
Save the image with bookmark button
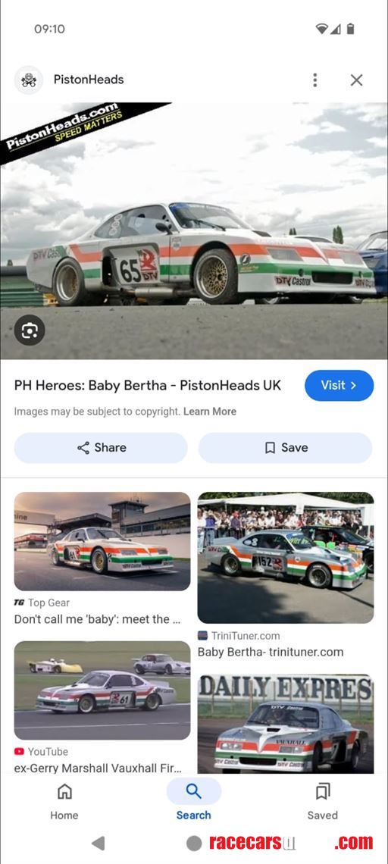coord(286,447)
